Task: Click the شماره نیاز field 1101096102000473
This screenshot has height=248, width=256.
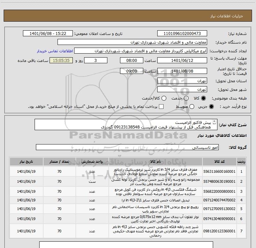Action: click(x=182, y=34)
